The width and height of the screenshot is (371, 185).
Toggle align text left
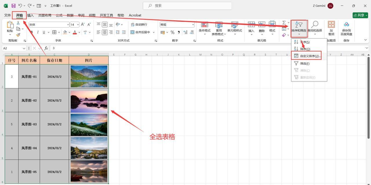[99, 32]
